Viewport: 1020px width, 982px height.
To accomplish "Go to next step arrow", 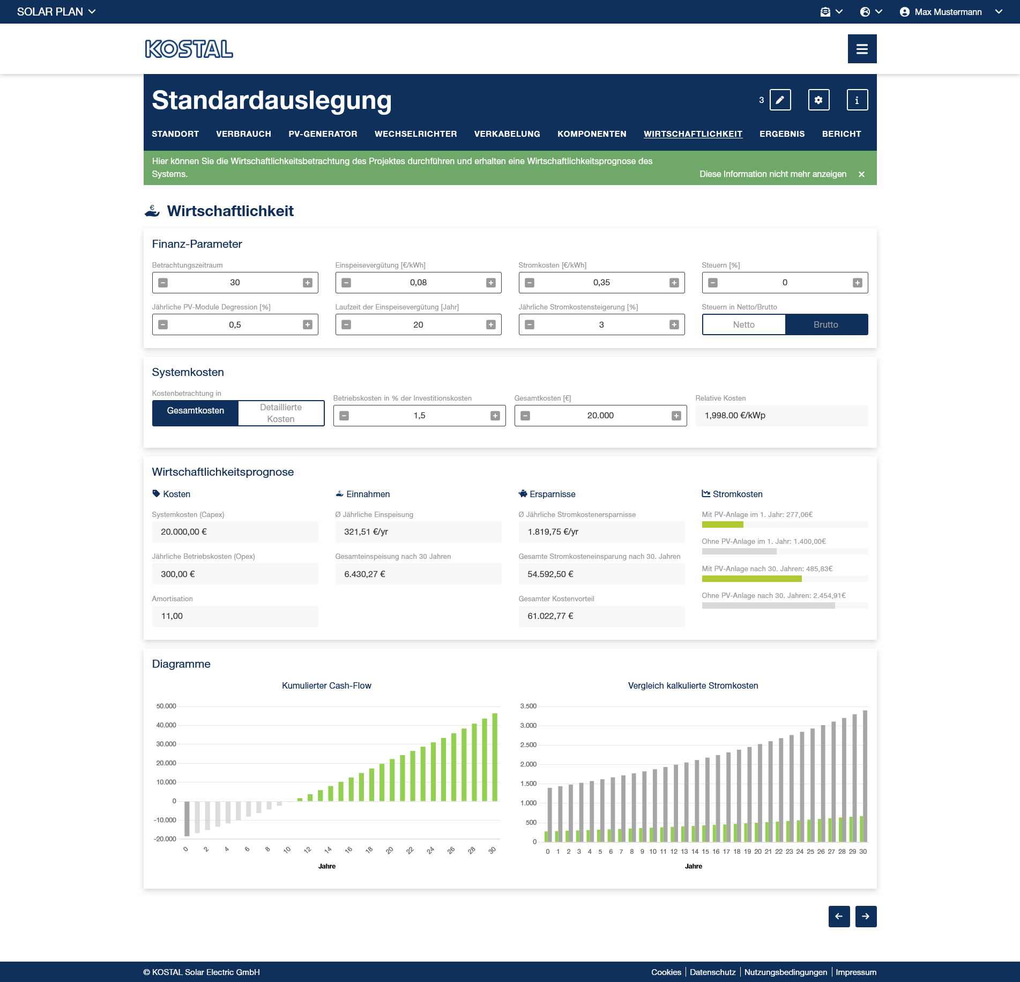I will [866, 917].
